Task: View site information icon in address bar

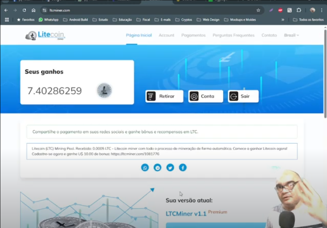Action: tap(44, 10)
